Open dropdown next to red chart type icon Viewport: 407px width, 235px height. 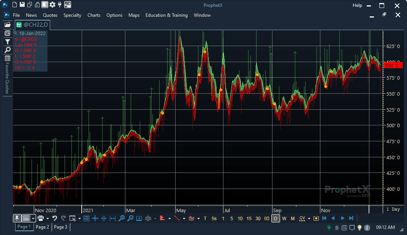click(199, 219)
